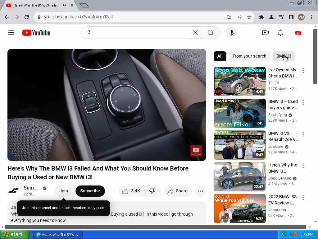Select the Here's Why The BMW taskbar item

[x=57, y=235]
